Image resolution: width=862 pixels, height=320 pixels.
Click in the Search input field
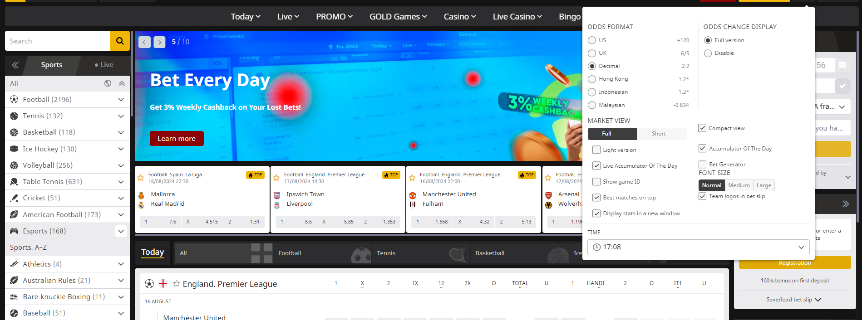click(57, 41)
